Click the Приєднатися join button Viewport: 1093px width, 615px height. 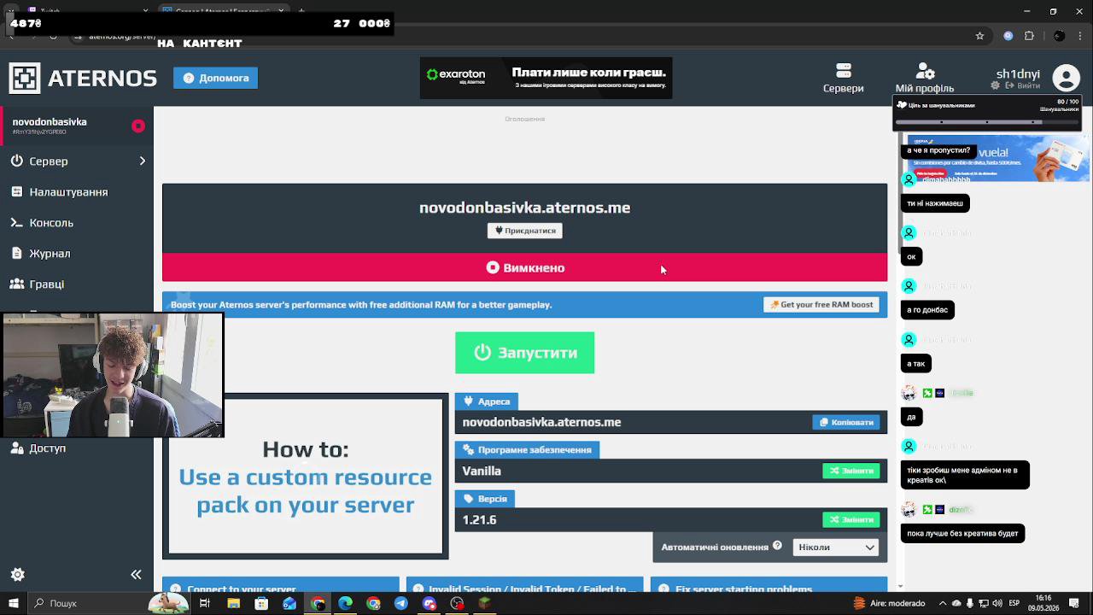point(525,230)
